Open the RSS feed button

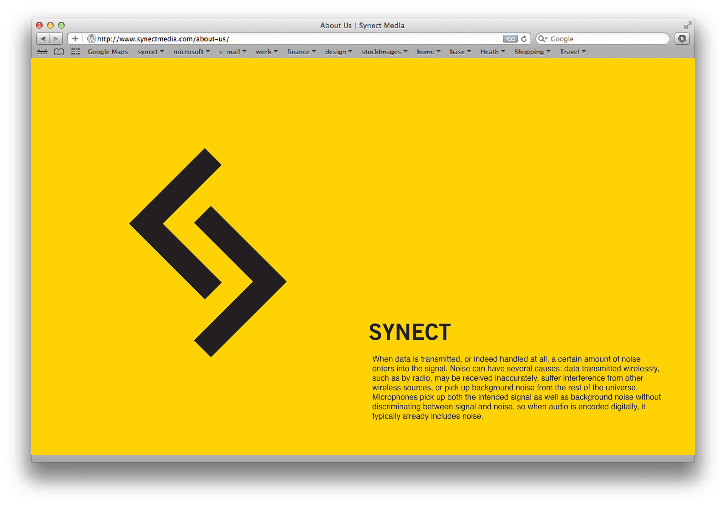click(x=510, y=39)
